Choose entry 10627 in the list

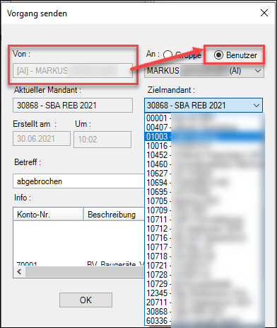[204, 174]
